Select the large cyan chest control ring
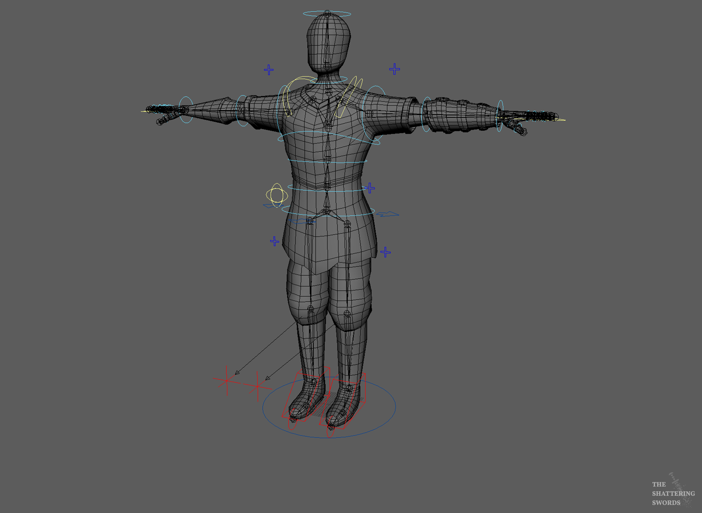Image resolution: width=702 pixels, height=513 pixels. pyautogui.click(x=329, y=138)
